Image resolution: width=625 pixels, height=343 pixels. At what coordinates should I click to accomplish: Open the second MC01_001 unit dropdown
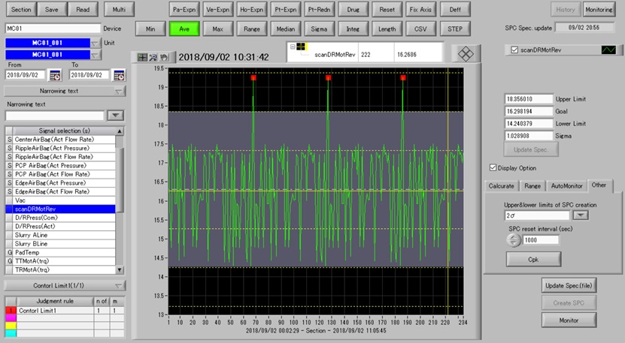tap(96, 55)
